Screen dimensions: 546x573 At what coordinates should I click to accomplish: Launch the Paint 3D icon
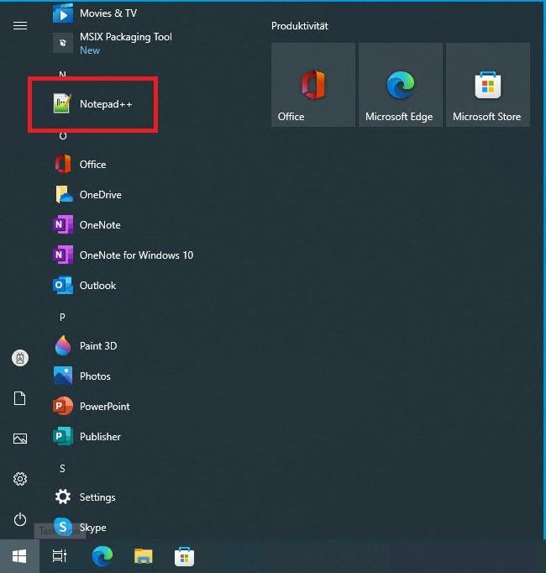[63, 345]
